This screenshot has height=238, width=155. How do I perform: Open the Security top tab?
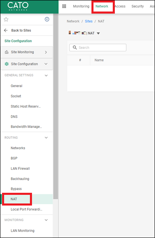(x=137, y=6)
